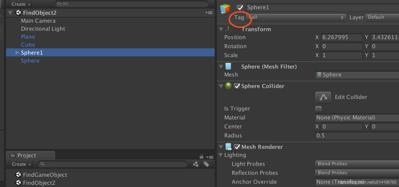Enable the Is Trigger checkbox

[318, 109]
